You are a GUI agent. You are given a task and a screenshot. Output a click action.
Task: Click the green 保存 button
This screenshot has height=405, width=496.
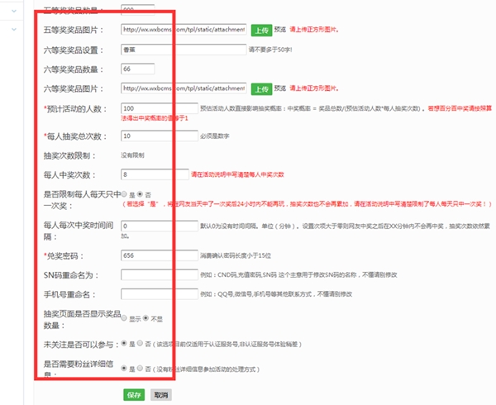[x=134, y=394]
